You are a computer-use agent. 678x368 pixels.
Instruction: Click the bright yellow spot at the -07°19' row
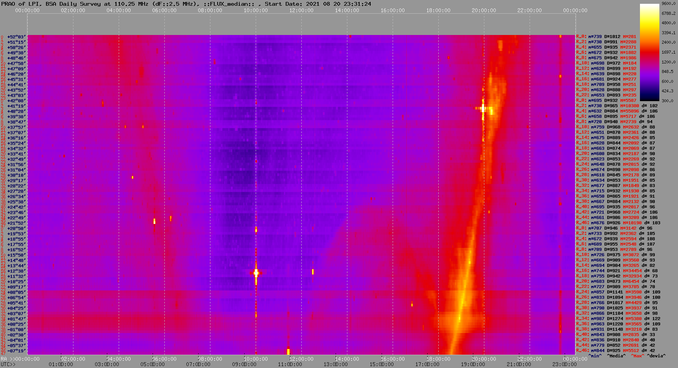point(288,351)
